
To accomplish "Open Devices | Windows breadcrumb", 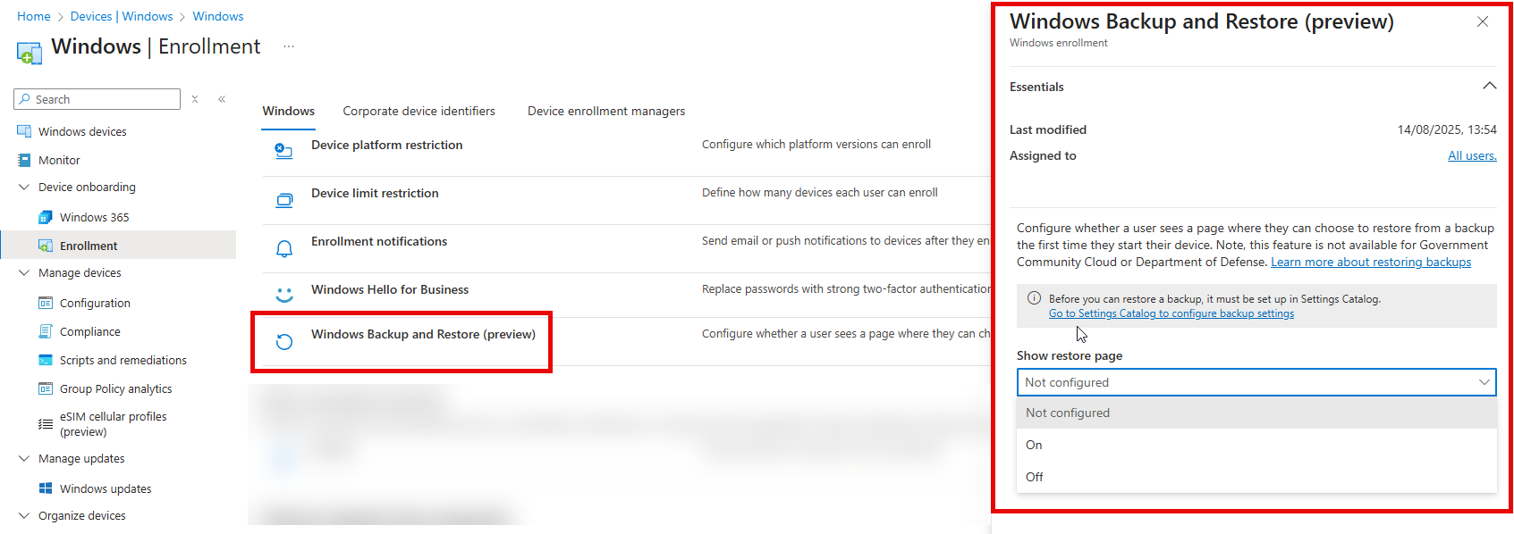I will (x=122, y=16).
